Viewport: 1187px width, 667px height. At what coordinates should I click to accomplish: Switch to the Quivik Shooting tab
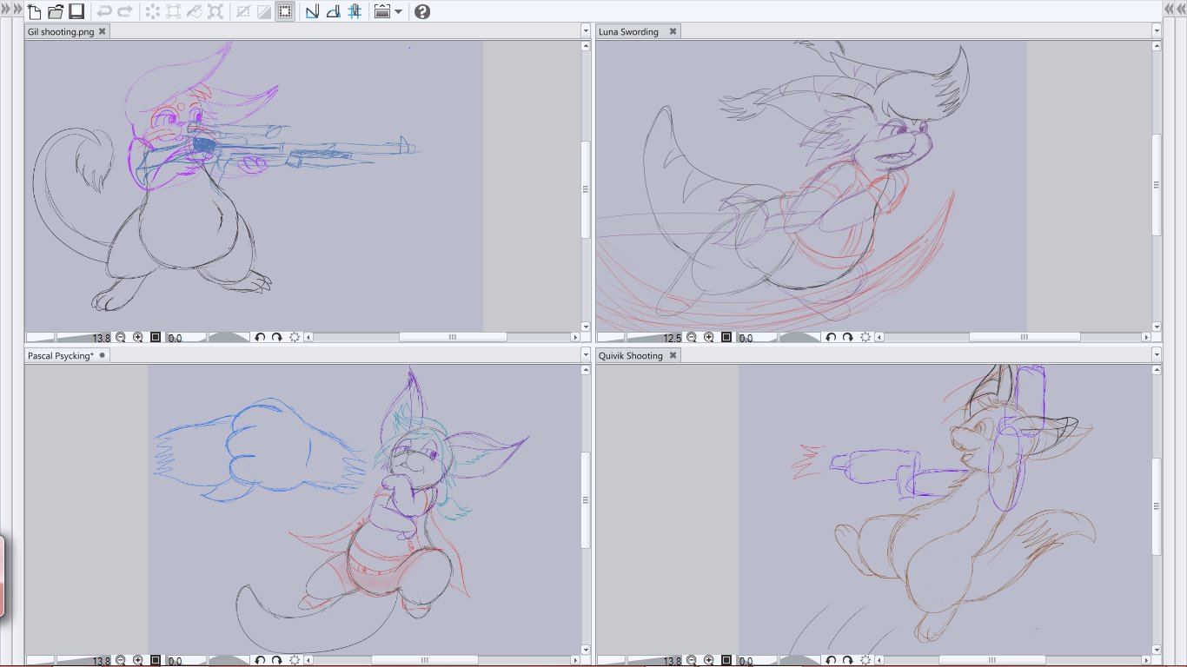coord(630,355)
